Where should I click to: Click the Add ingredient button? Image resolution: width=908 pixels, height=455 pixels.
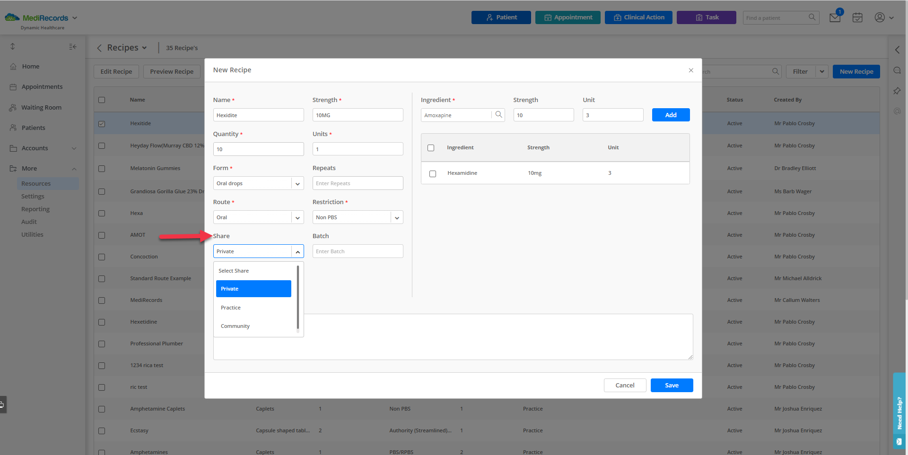[671, 115]
